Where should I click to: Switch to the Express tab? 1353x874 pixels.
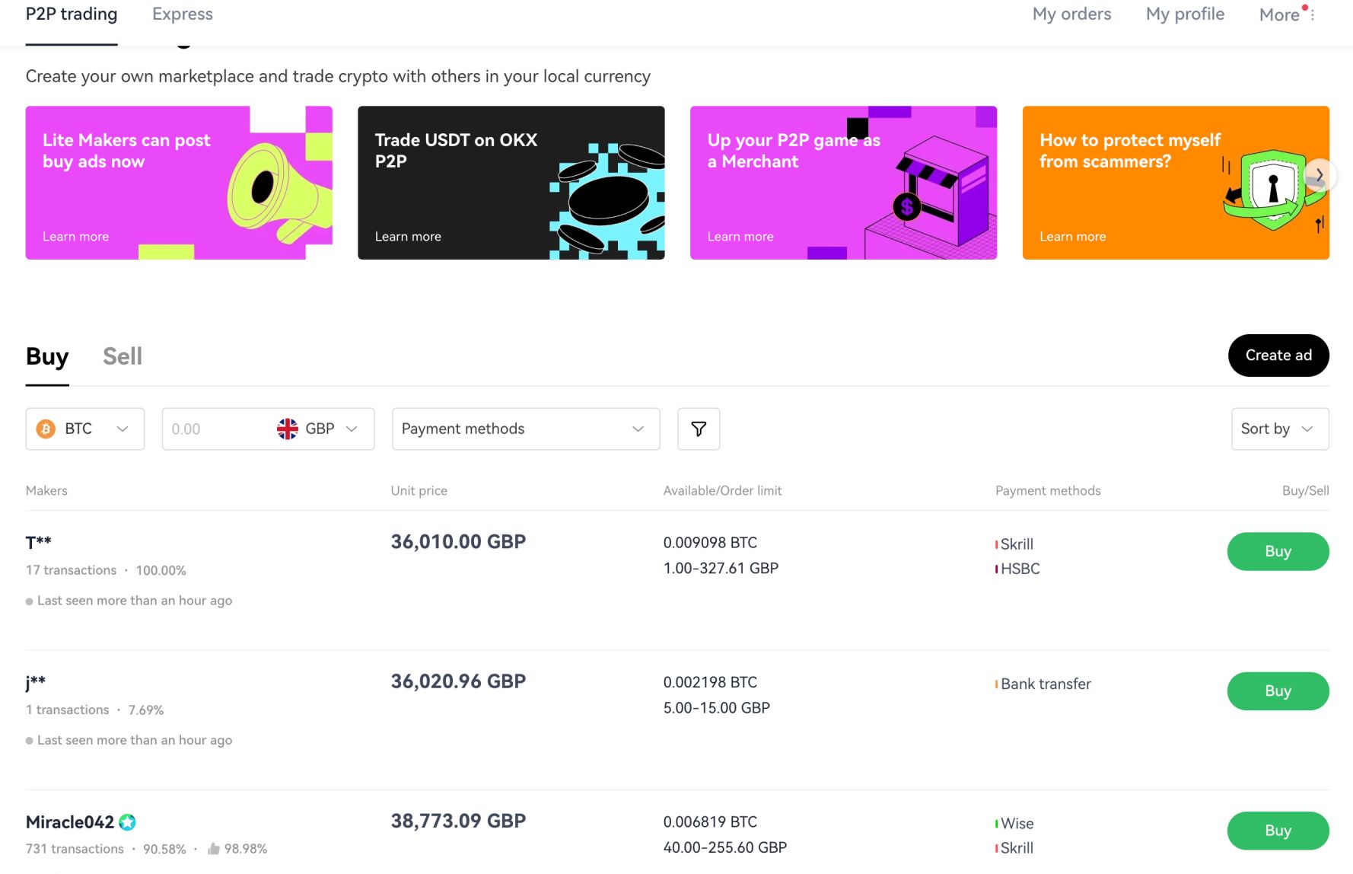182,14
